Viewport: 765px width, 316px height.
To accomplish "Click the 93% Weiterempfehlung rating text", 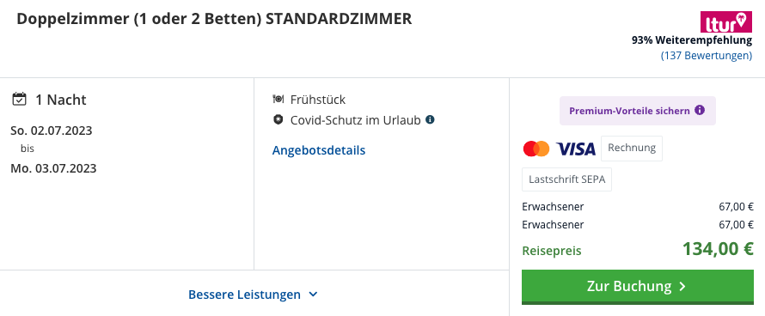I will pos(692,40).
